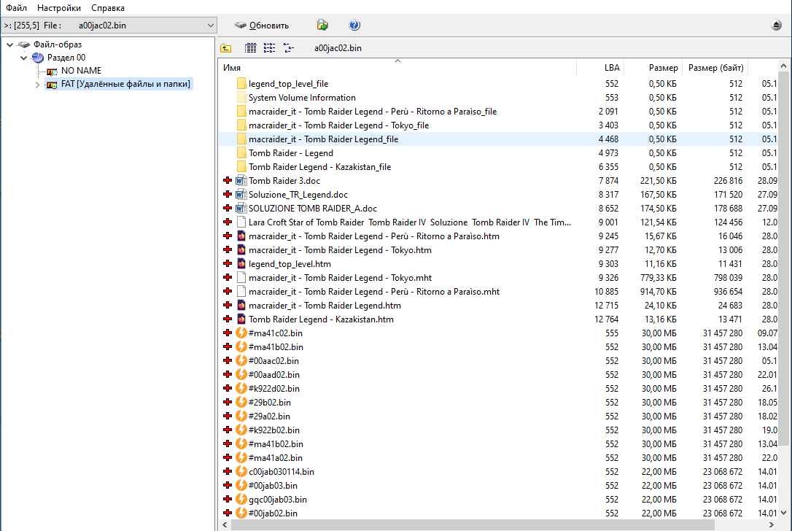Image resolution: width=792 pixels, height=531 pixels.
Task: Switch to the list view icon
Action: point(269,48)
